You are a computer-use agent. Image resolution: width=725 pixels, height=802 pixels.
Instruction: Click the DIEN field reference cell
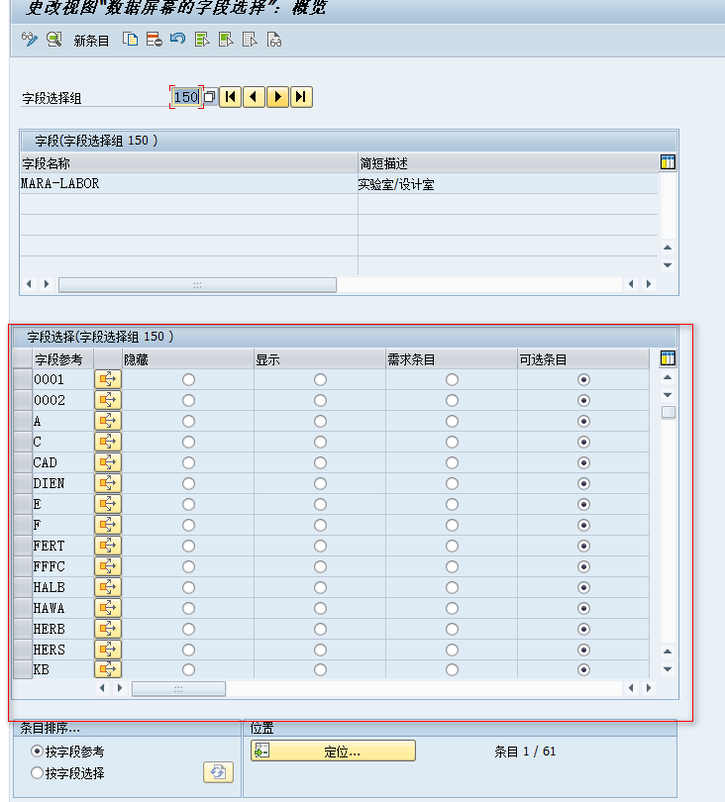[x=63, y=483]
